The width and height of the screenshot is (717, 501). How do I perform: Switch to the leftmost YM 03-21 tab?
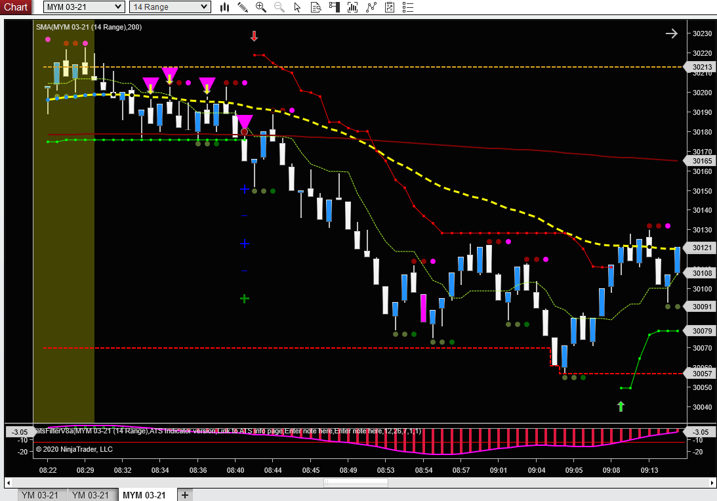(x=39, y=495)
